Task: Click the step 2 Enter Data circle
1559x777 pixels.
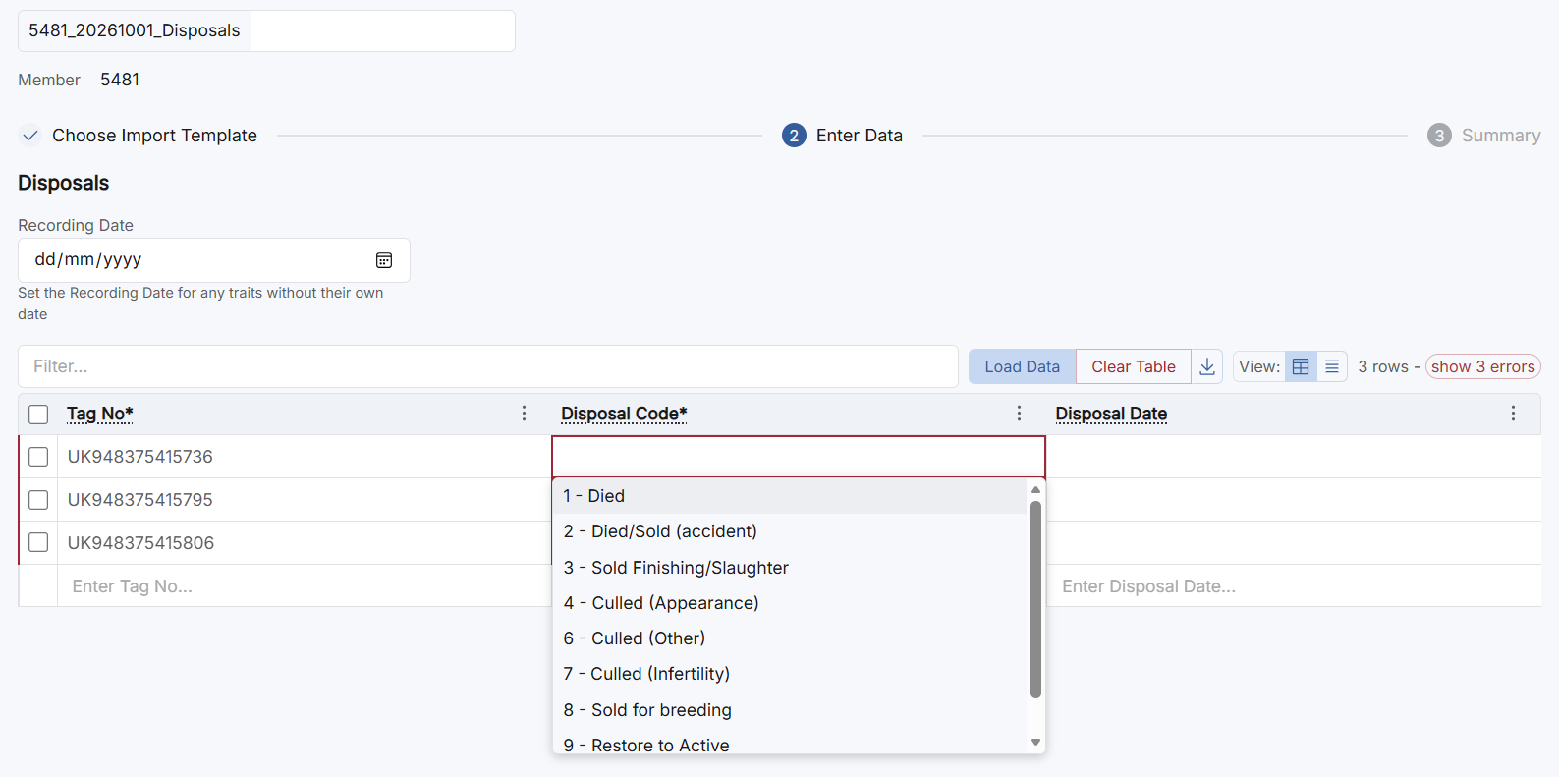Action: 794,136
